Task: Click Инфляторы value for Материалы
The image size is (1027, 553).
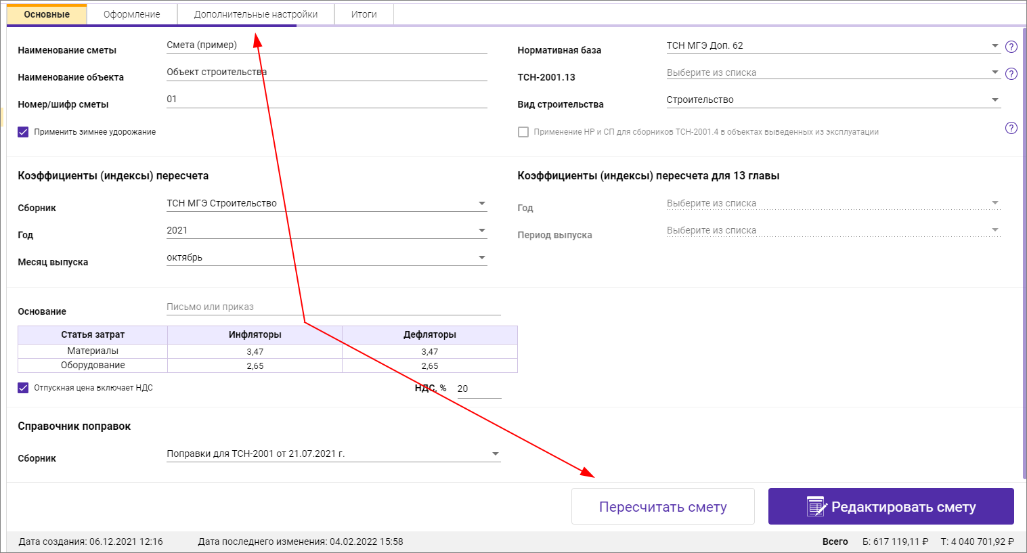Action: 255,351
